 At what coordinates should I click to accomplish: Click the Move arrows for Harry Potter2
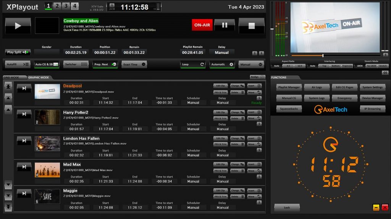(254, 118)
